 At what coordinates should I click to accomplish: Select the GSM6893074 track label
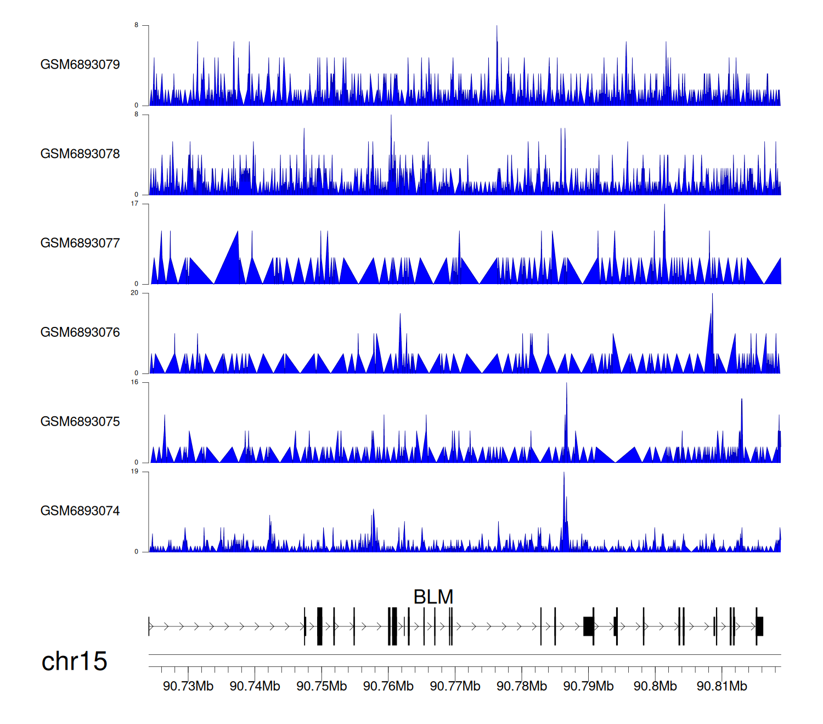point(80,511)
